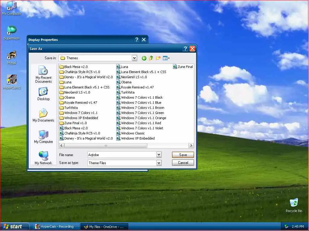Select Windows 7 Colors v1.1 Blue theme
309x231 pixels.
[139, 103]
